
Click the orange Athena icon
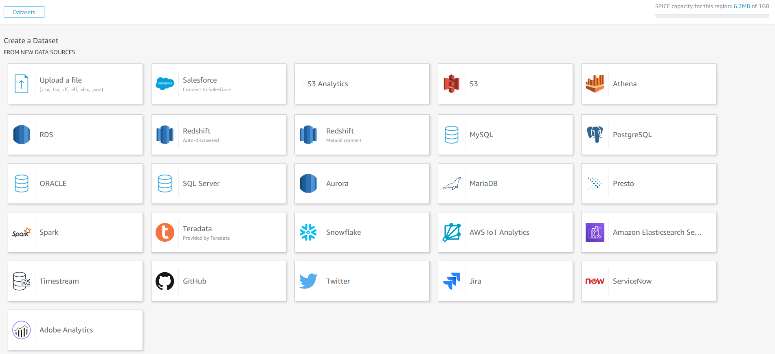595,84
